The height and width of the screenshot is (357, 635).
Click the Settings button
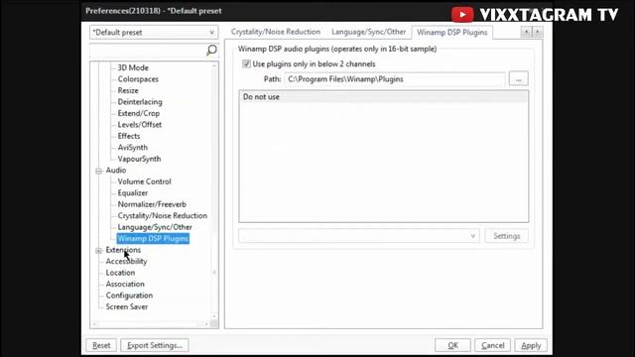point(506,236)
